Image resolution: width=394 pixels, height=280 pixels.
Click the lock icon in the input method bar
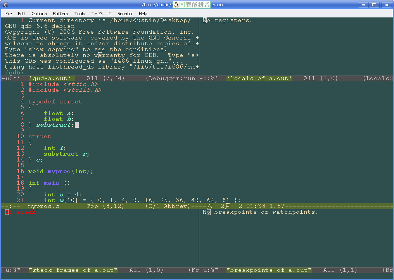point(182,5)
